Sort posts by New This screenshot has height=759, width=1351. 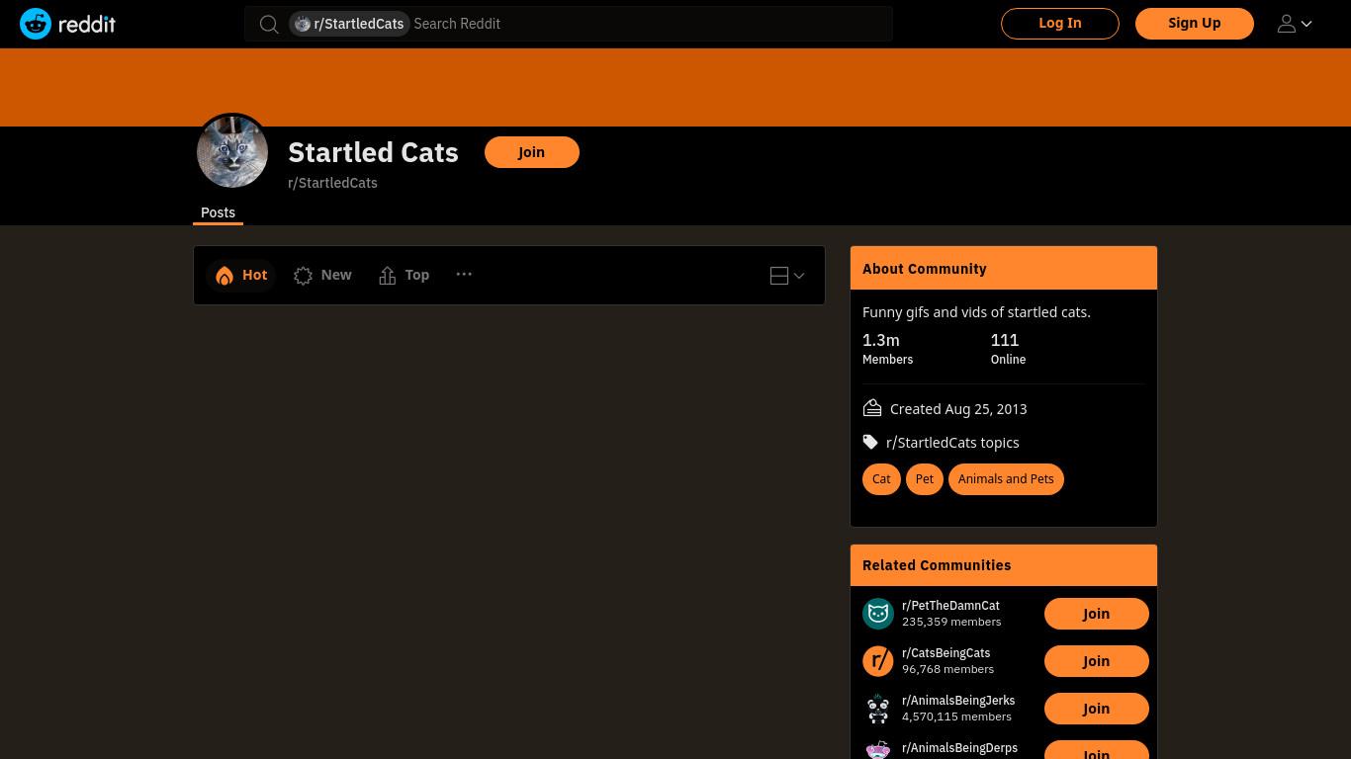(x=322, y=275)
